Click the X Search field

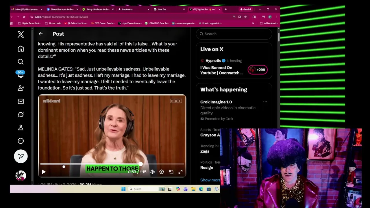[x=234, y=34]
